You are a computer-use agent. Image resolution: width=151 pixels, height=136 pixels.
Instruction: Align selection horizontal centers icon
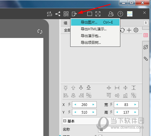point(73,95)
